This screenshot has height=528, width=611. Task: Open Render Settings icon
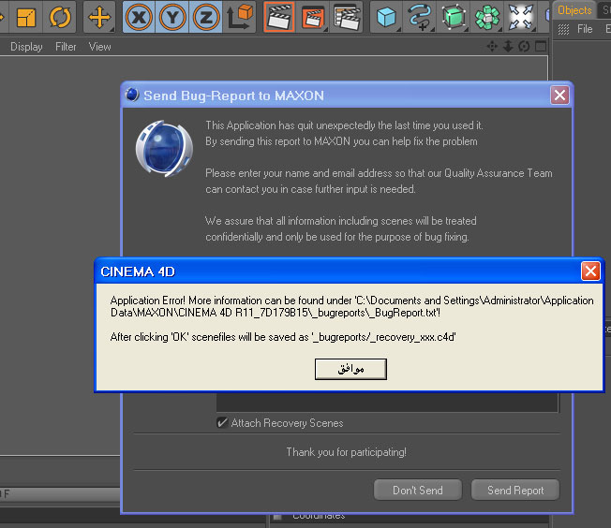(x=347, y=18)
